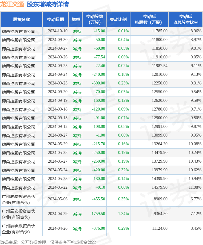
Task: Click the value -91.00
Action: [x=99, y=118]
